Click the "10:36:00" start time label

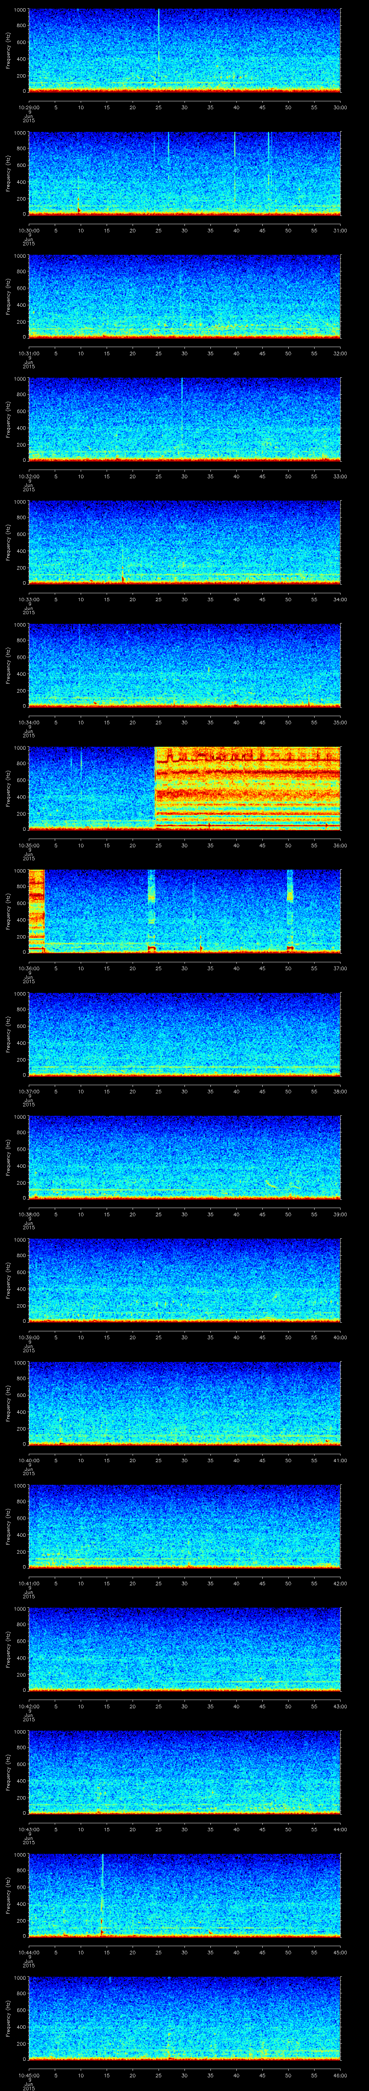tap(28, 968)
